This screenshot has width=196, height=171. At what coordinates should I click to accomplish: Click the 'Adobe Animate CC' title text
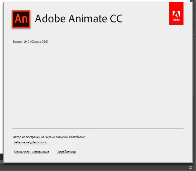(79, 19)
